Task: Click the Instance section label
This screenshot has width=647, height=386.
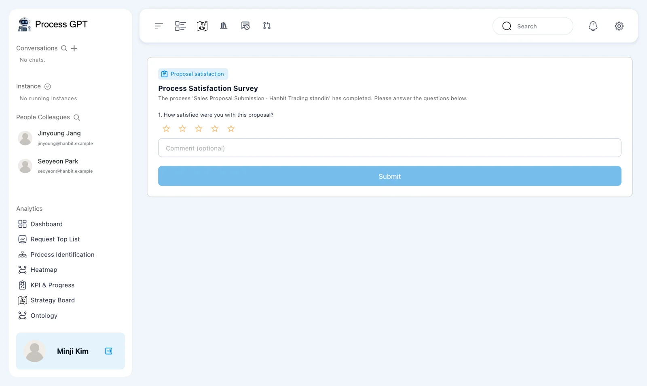Action: [28, 86]
